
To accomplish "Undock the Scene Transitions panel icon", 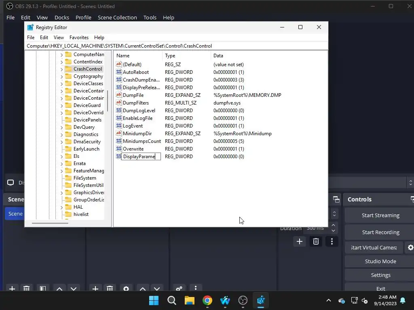I will [336, 199].
